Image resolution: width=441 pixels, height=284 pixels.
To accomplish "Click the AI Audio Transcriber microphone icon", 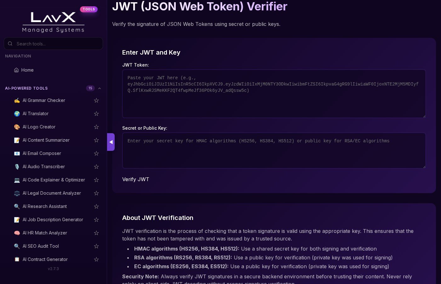I will click(17, 167).
